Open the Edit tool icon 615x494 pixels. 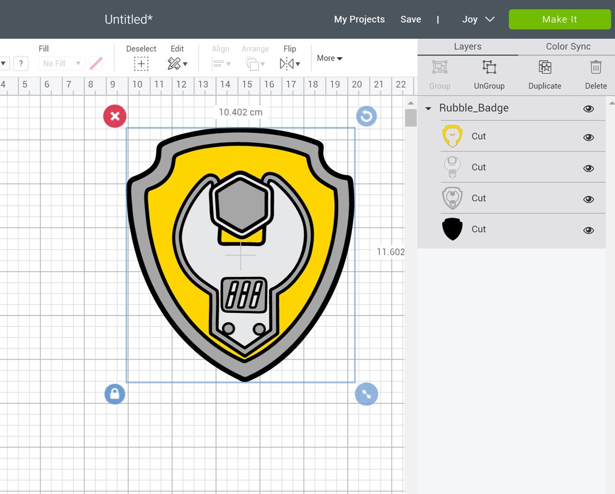click(174, 64)
